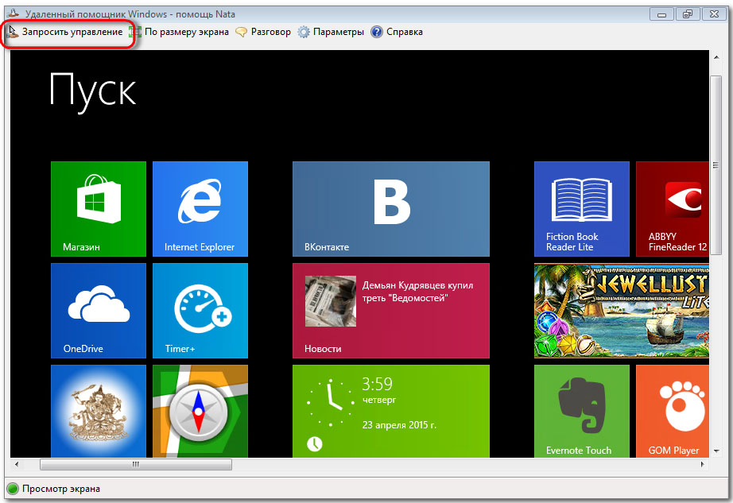Click the Remote Assistance title bar icon
Screen dimensions: 733x503
13,14
